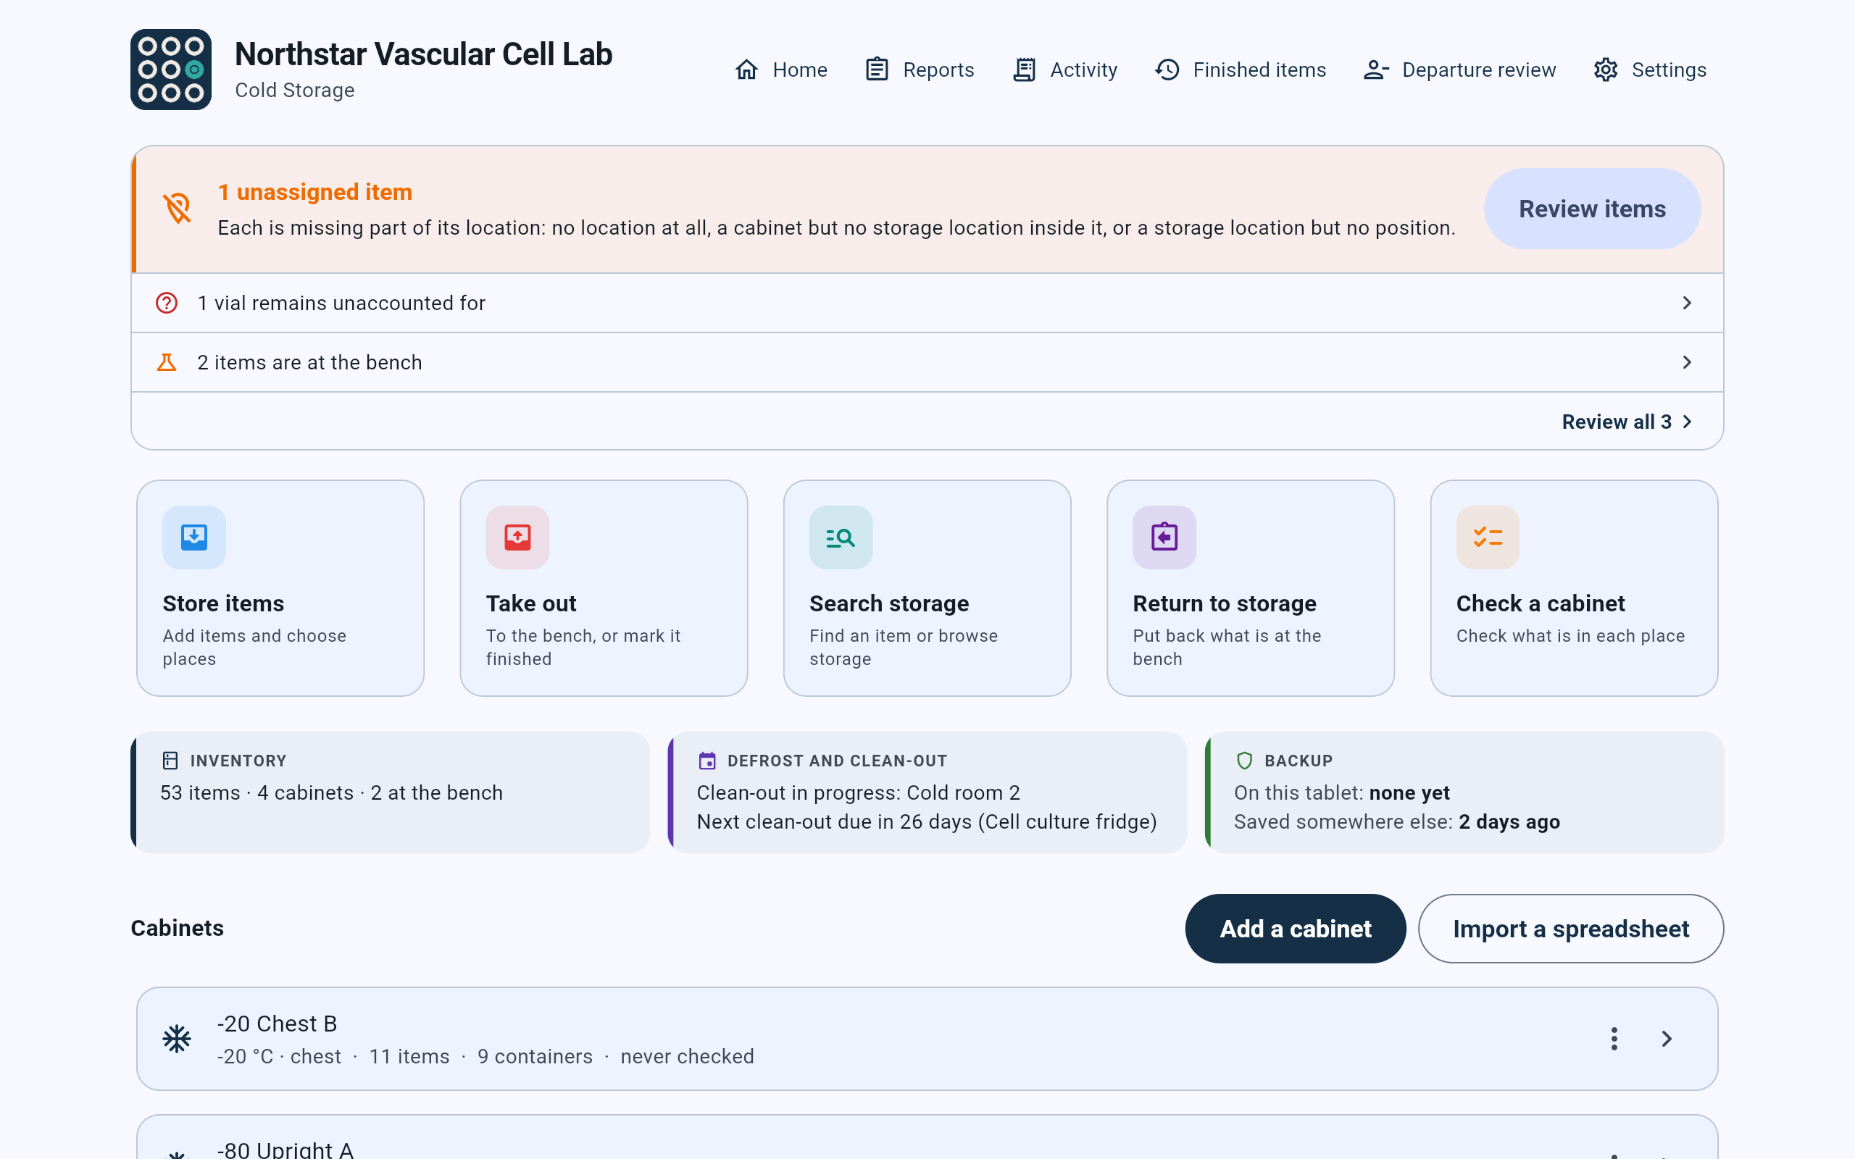The height and width of the screenshot is (1159, 1855).
Task: Click the chevron next to Review all 3
Action: 1686,422
